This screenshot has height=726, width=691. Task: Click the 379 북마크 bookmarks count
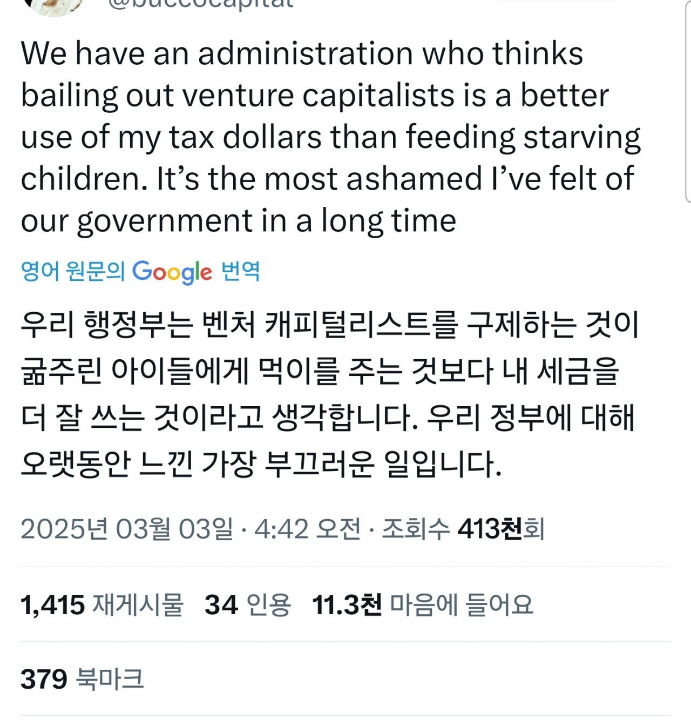(82, 678)
